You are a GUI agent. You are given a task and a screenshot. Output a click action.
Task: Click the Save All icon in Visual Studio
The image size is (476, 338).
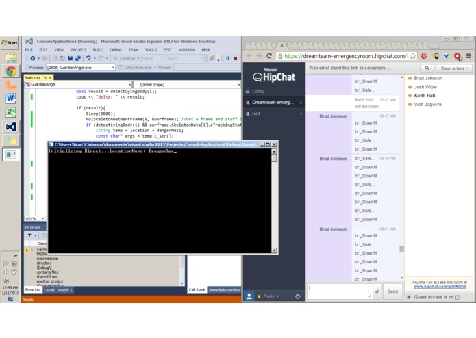click(x=78, y=58)
